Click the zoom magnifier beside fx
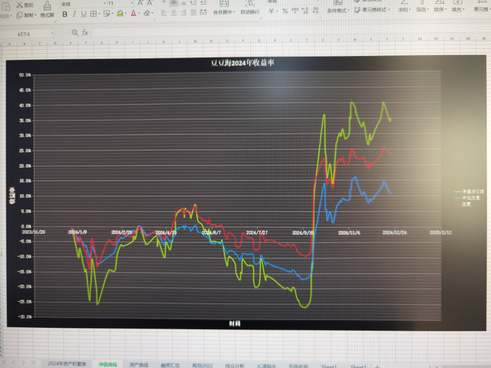Screen dimensions: 491x368 [x=74, y=33]
